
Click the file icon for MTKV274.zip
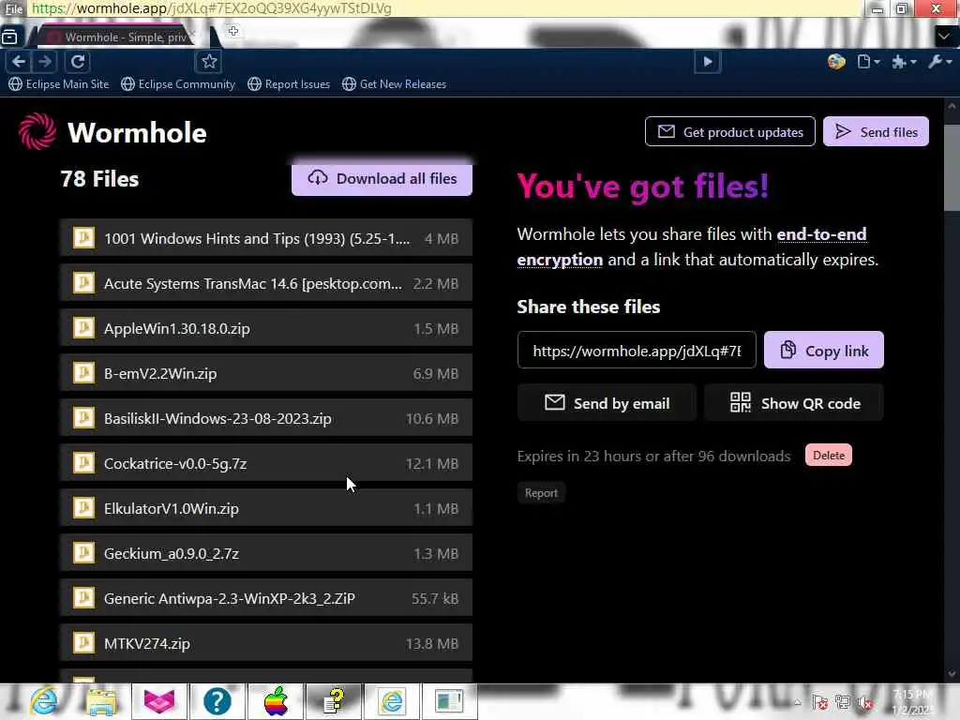pos(83,643)
